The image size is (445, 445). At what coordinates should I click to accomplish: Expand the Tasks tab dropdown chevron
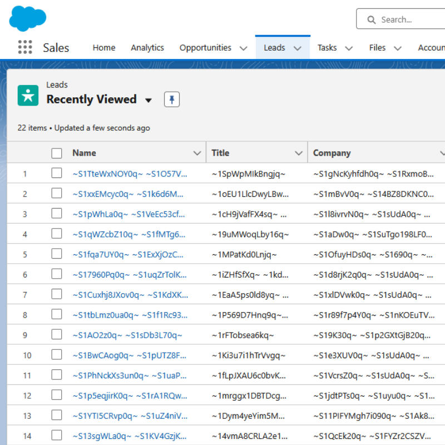point(349,48)
